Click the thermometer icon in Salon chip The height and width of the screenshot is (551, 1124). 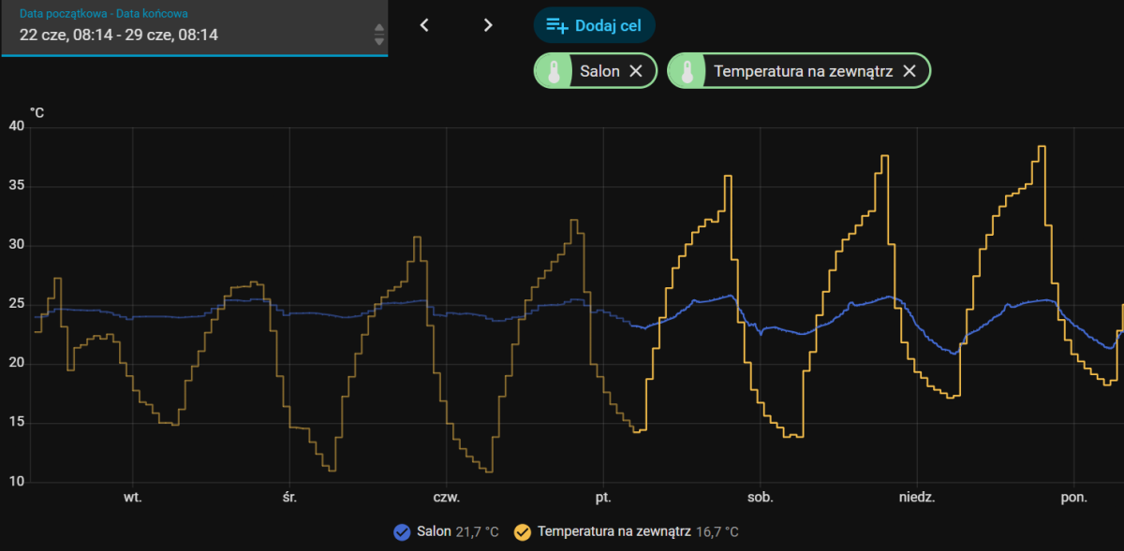point(555,71)
